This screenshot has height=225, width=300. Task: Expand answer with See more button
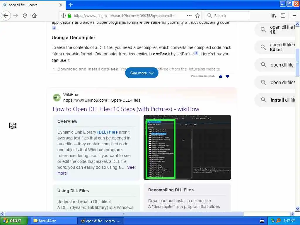(x=142, y=73)
